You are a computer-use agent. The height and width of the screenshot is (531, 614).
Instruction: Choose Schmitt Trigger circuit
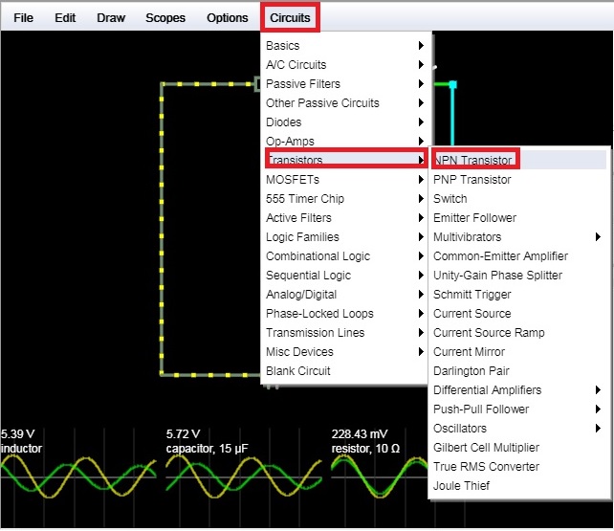click(x=472, y=295)
